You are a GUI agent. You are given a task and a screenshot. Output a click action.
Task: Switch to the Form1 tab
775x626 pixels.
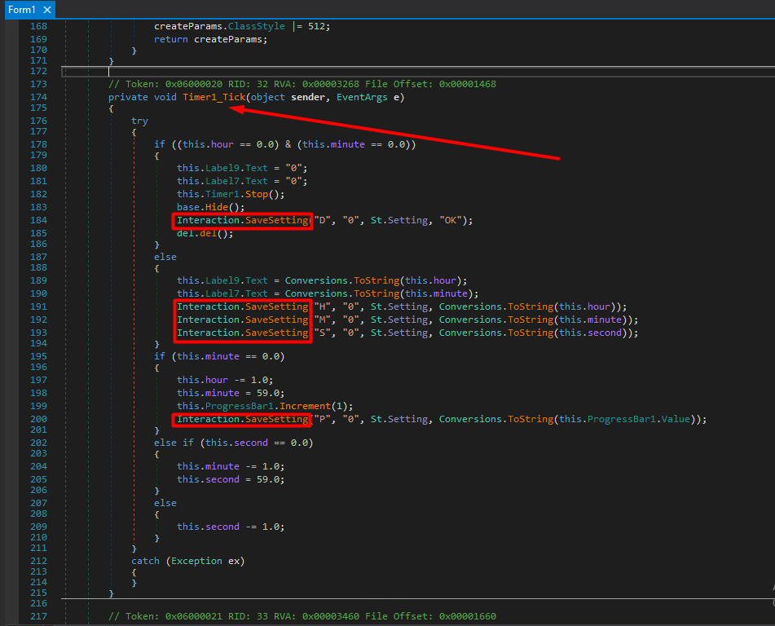(x=22, y=10)
